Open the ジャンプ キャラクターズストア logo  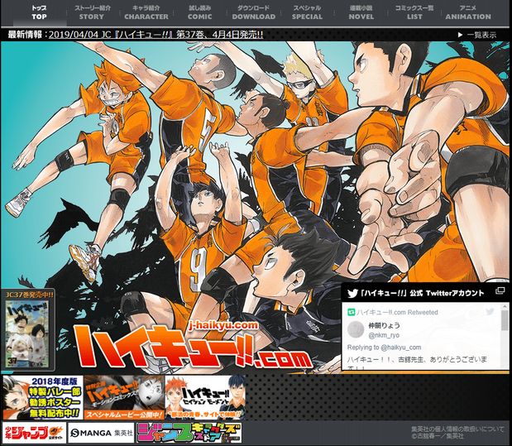coord(189,433)
